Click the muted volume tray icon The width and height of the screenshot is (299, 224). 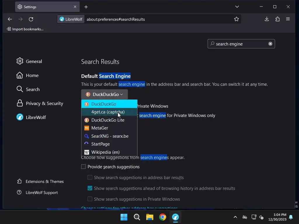point(261,217)
